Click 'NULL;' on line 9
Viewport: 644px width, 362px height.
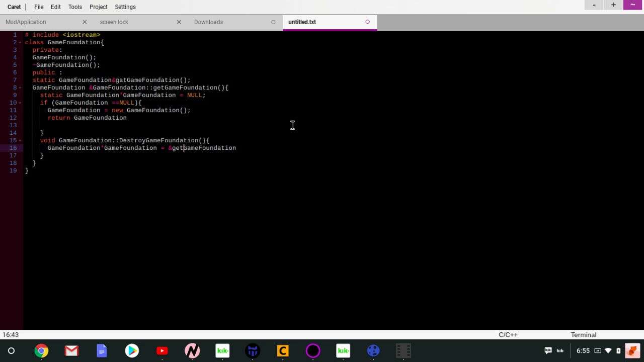(196, 95)
